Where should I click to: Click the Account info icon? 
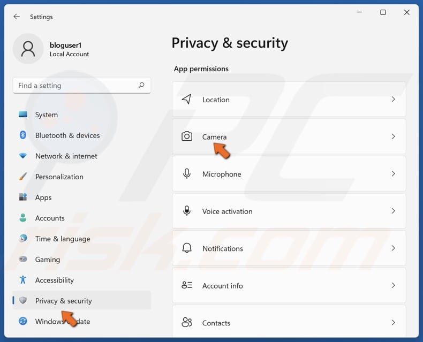click(187, 285)
